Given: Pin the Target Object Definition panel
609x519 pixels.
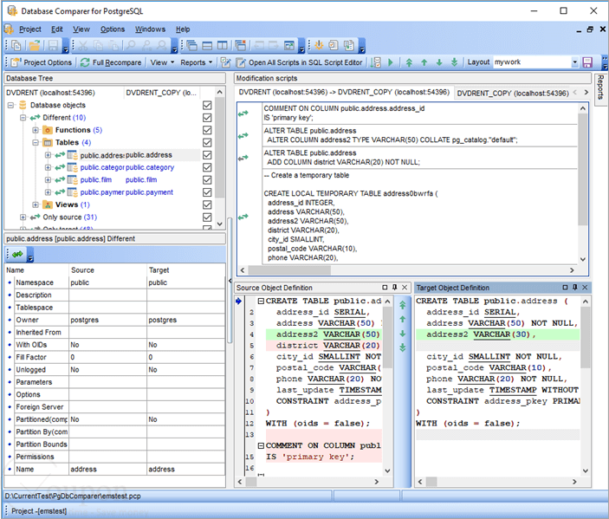Looking at the screenshot, I should tap(575, 288).
